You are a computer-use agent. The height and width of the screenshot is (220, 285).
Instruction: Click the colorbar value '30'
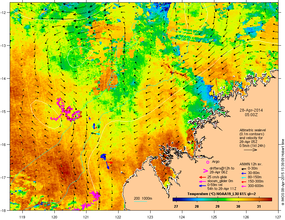[x=238, y=206]
